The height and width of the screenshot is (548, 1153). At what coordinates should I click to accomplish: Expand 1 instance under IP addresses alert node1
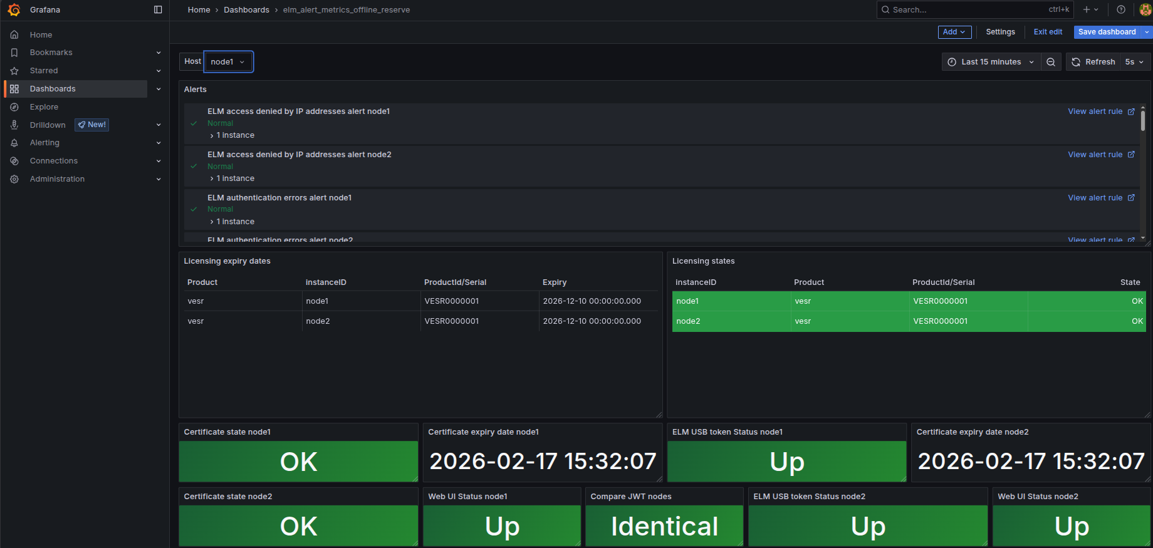[232, 135]
